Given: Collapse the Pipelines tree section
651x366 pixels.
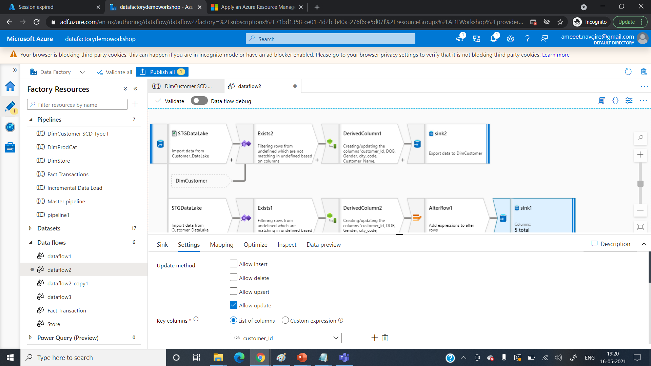Looking at the screenshot, I should pos(31,120).
